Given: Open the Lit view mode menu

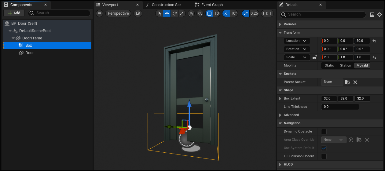Looking at the screenshot, I should tap(138, 13).
